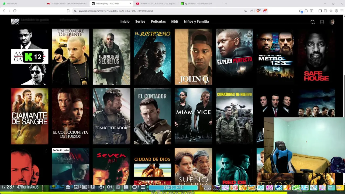Open options menu on Rescate del Metro 123
This screenshot has height=194, width=345.
click(292, 32)
